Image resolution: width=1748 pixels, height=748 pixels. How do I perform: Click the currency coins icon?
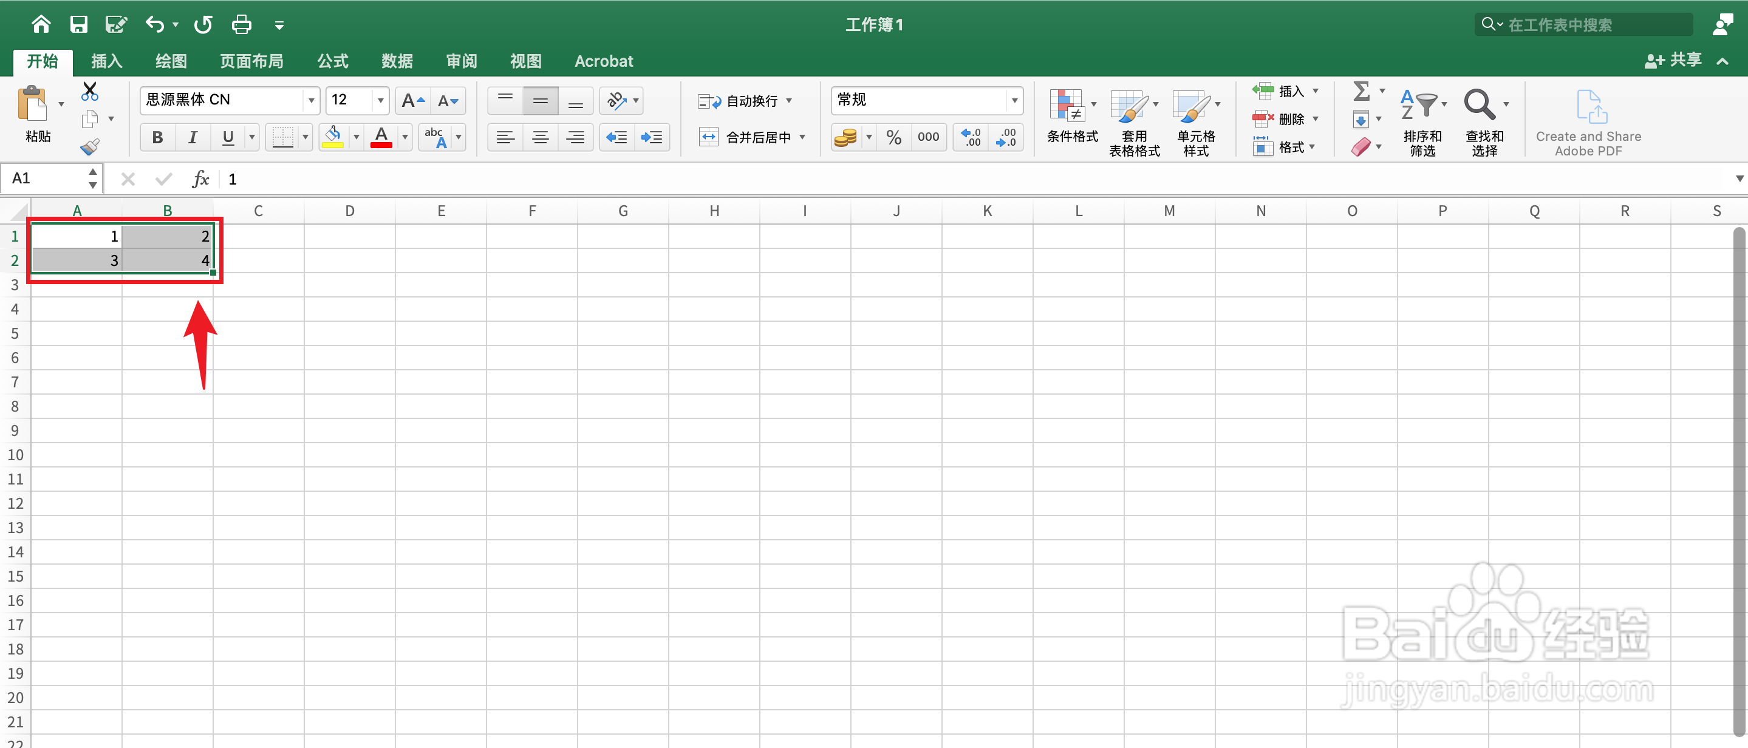(845, 138)
